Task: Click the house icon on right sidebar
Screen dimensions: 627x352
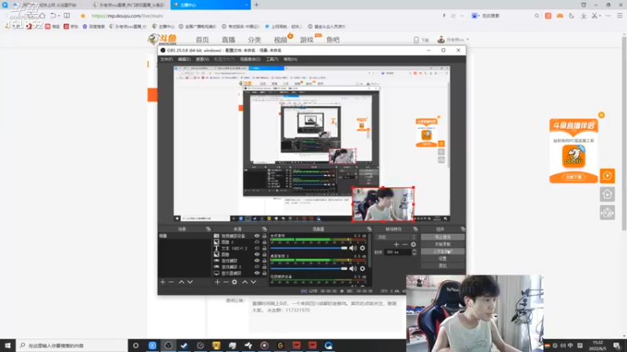Action: click(607, 194)
